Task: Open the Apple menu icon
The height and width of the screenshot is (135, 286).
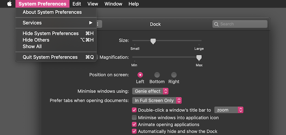Action: [9, 4]
